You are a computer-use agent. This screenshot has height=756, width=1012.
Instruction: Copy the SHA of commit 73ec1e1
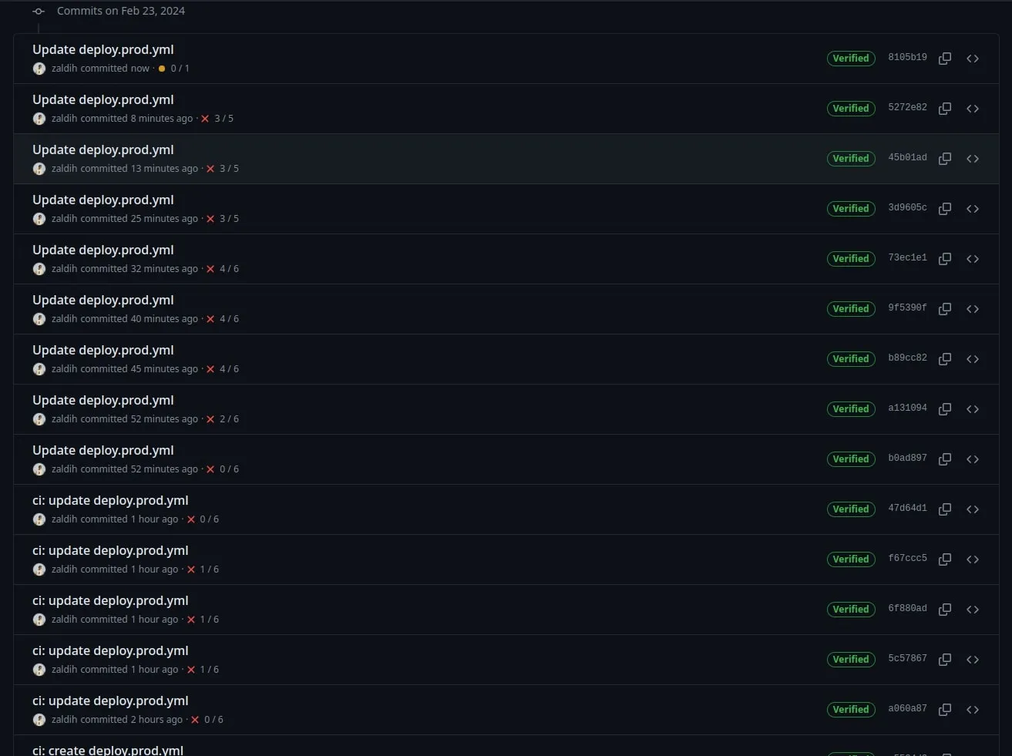[x=944, y=258]
